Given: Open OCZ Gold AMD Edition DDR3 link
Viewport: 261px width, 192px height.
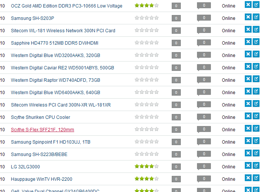Looking at the screenshot, I should pyautogui.click(x=67, y=6).
